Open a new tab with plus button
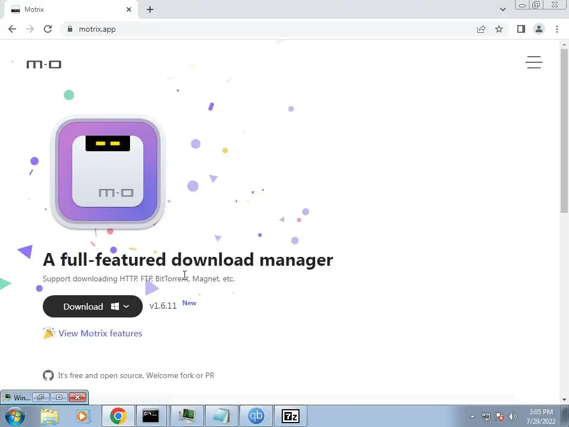This screenshot has height=427, width=569. point(150,9)
